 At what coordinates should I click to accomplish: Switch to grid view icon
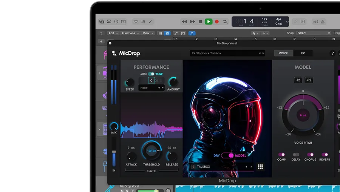(160, 33)
